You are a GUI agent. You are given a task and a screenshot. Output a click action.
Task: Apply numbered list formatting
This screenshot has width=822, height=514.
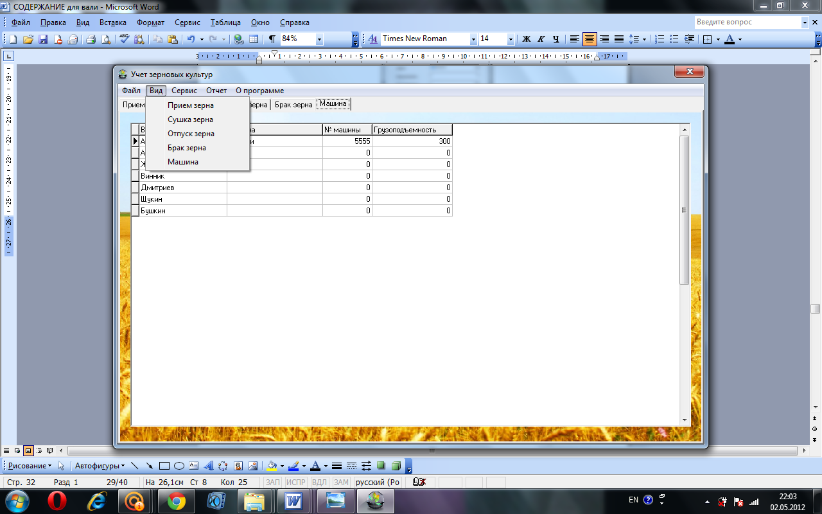(660, 39)
